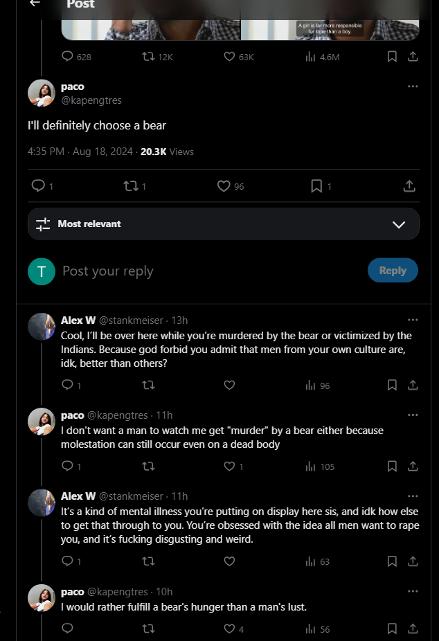
Task: Click the blue Reply button
Action: click(393, 271)
